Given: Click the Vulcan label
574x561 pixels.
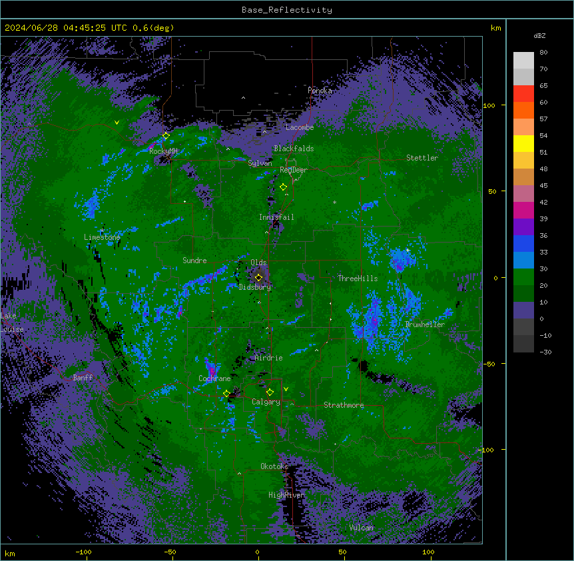Looking at the screenshot, I should 362,528.
